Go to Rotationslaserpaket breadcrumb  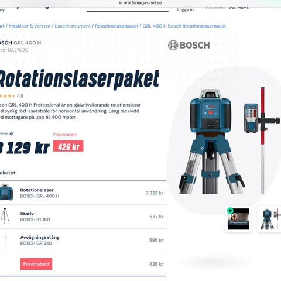tap(116, 26)
